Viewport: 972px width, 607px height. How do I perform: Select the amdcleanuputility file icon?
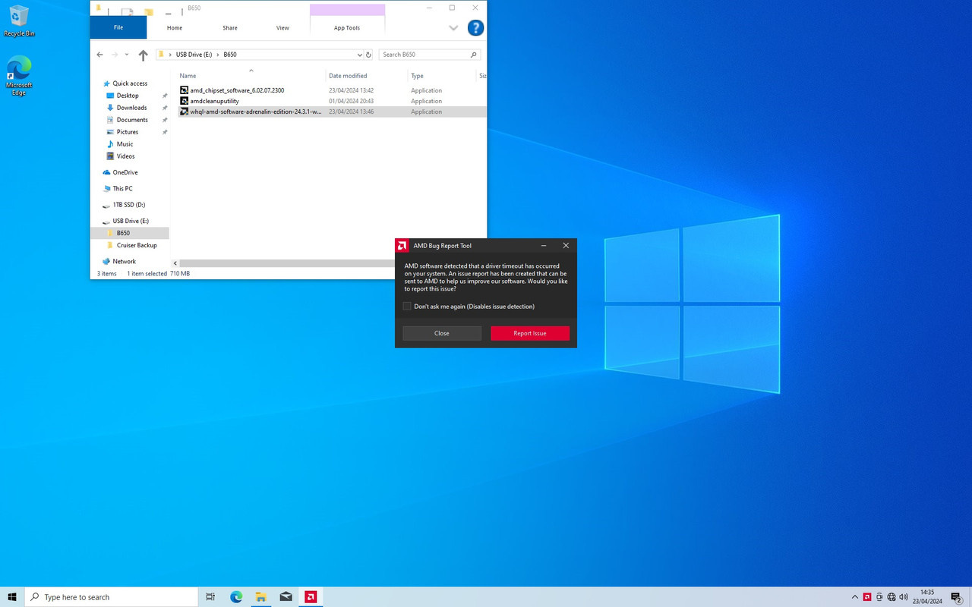tap(184, 101)
